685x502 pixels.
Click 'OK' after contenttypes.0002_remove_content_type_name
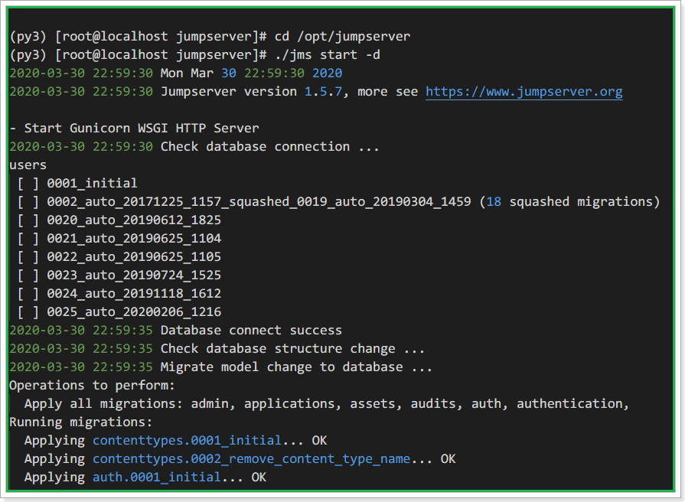[448, 458]
